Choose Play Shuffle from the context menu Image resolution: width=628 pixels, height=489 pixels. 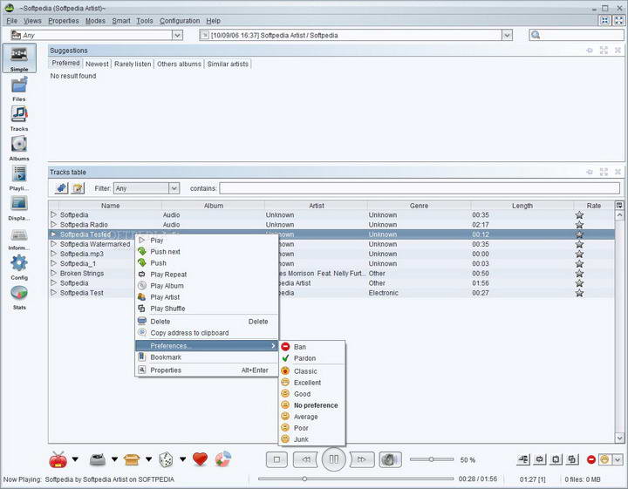[x=167, y=309]
